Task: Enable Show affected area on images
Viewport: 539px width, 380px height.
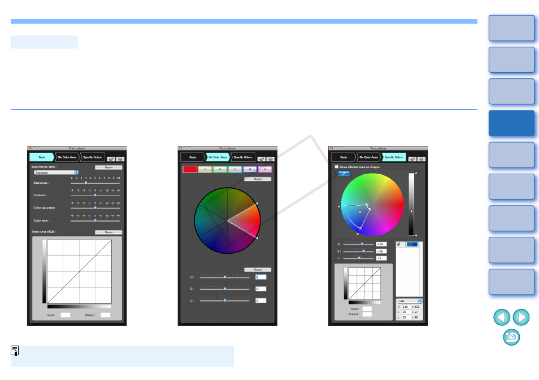Action: pos(337,167)
